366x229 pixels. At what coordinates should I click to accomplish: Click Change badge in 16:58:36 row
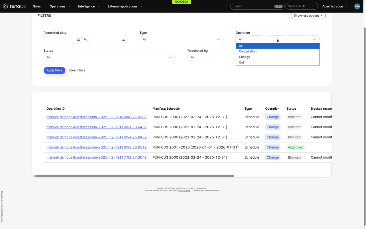(x=273, y=147)
